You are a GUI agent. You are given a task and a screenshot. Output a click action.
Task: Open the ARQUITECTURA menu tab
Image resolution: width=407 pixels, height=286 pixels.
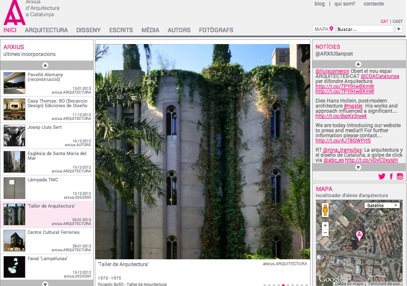47,30
